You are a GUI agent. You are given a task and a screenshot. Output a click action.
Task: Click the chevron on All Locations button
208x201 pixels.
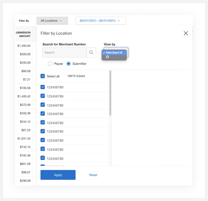point(61,21)
